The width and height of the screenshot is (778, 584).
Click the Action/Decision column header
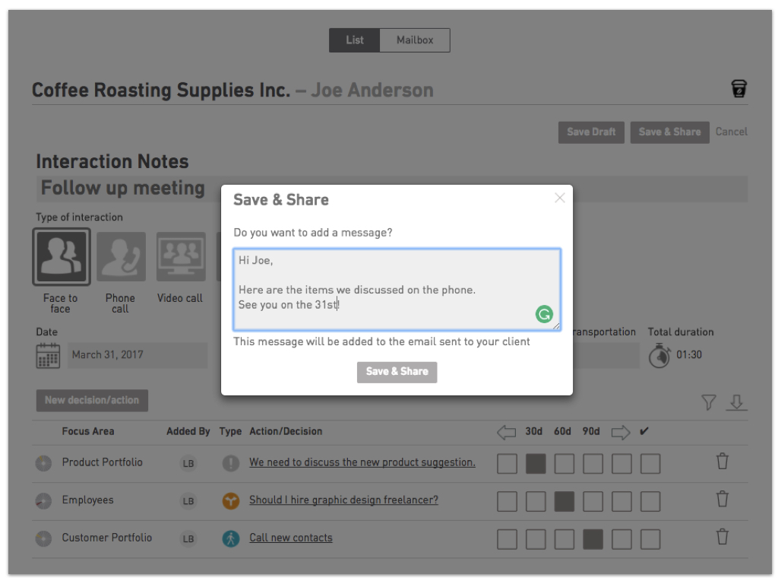[x=286, y=431]
